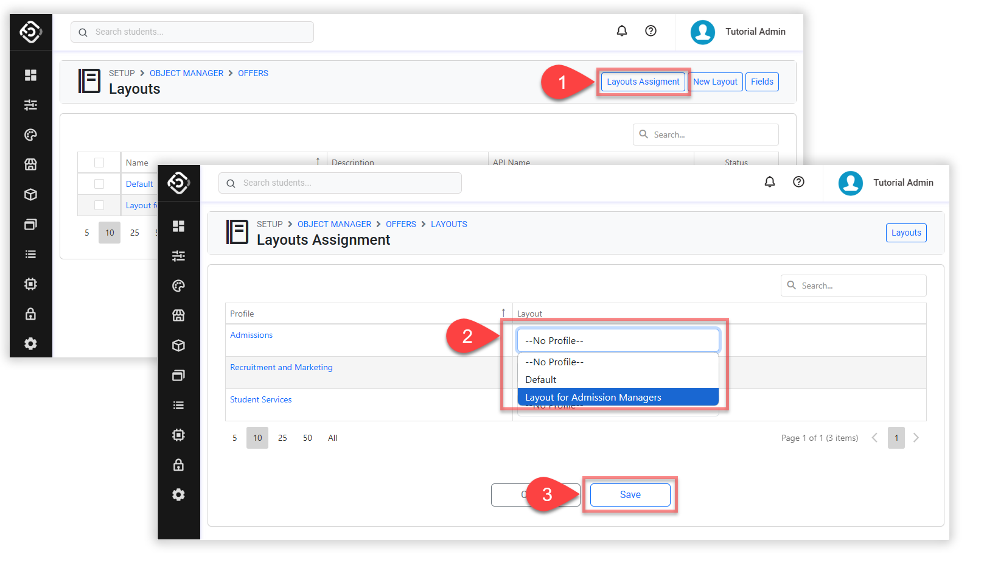
Task: Go to OBJECT MANAGER breadcrumb in Layouts Assignment
Action: click(x=334, y=224)
